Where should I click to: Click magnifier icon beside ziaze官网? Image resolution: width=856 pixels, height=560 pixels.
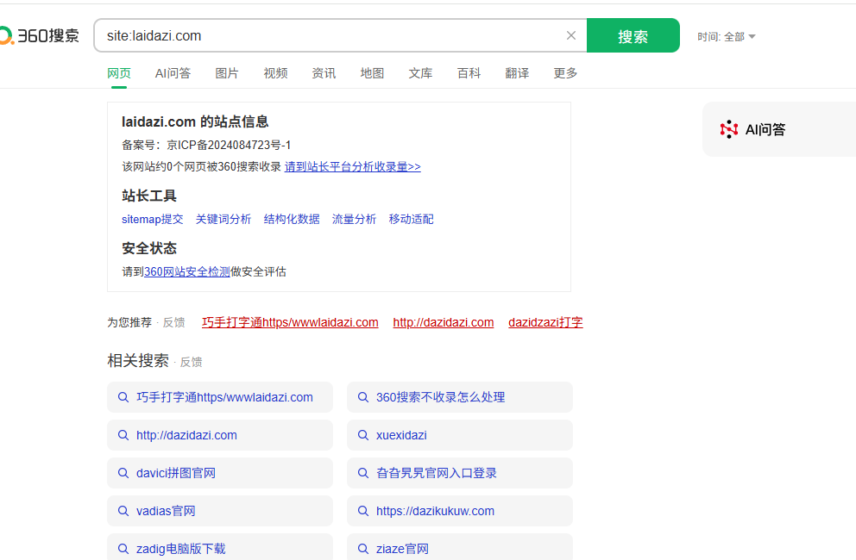[363, 549]
